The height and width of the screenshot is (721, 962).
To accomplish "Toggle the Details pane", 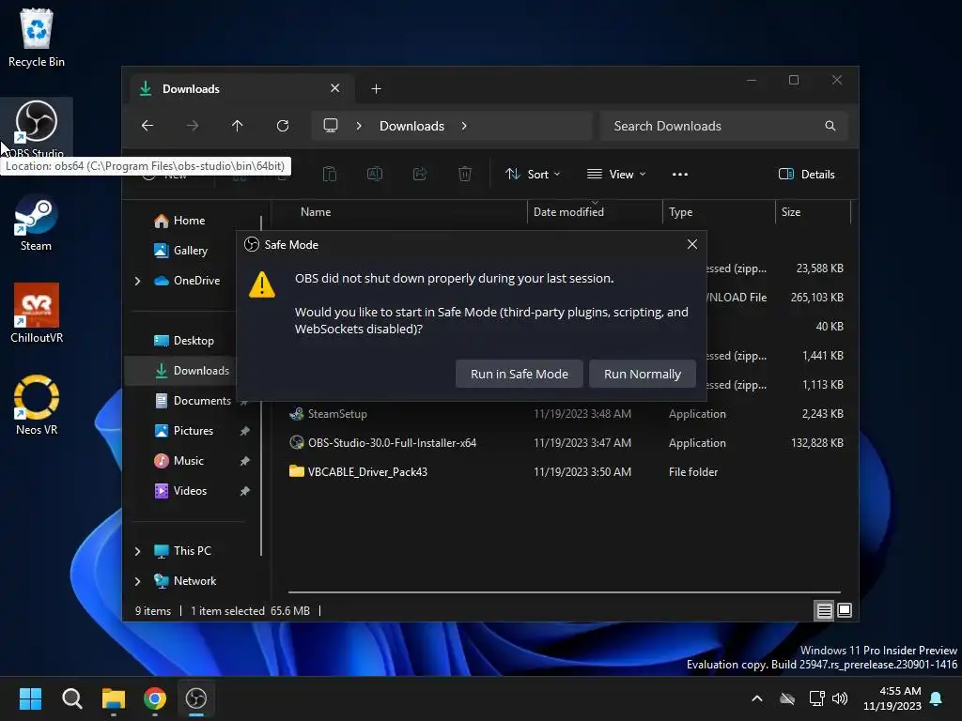I will pos(806,174).
